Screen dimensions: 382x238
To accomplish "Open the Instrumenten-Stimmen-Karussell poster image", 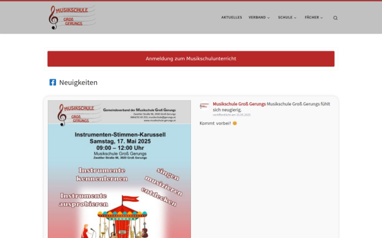I will (x=120, y=169).
